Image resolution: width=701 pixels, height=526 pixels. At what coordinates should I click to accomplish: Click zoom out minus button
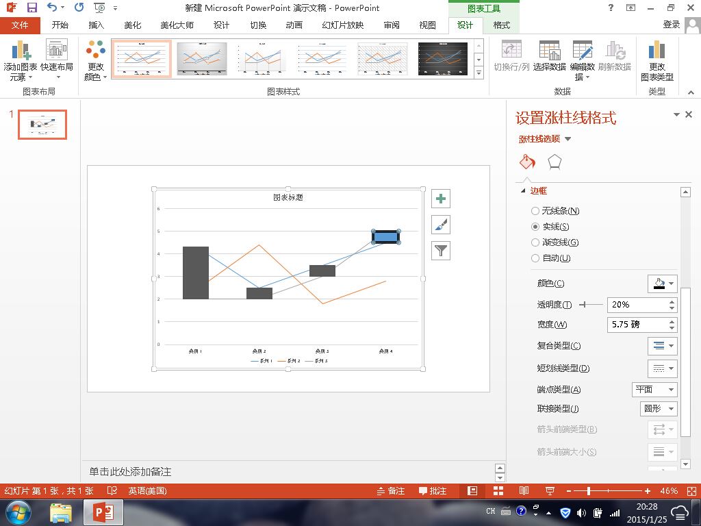pos(569,490)
